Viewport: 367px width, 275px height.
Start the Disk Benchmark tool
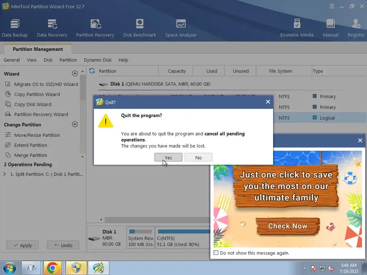139,28
